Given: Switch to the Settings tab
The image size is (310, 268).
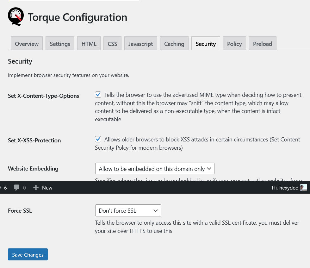Looking at the screenshot, I should (60, 44).
